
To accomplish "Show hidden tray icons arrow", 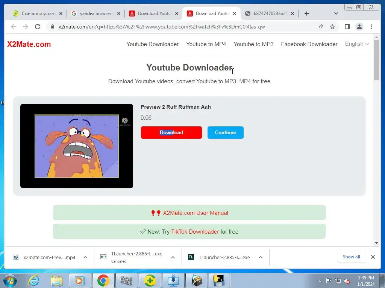I will (x=320, y=281).
